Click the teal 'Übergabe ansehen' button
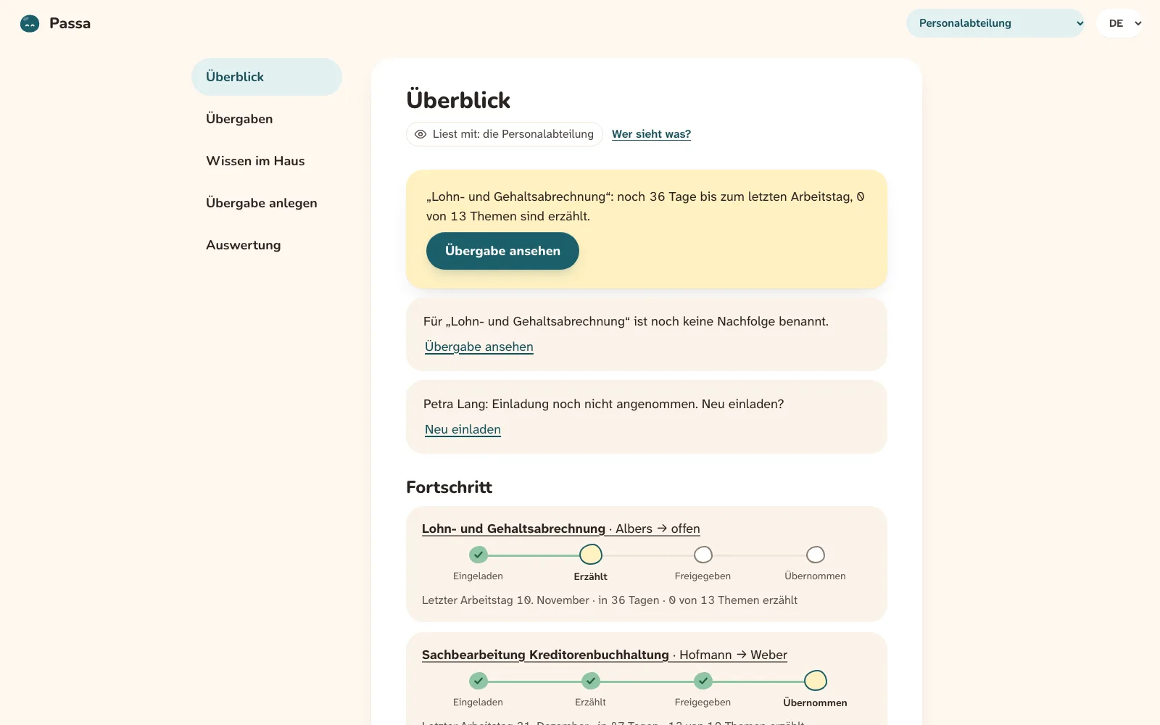 pyautogui.click(x=502, y=251)
